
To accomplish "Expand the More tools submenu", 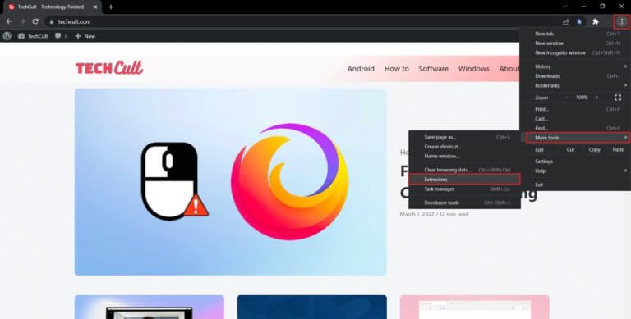I will click(x=578, y=138).
